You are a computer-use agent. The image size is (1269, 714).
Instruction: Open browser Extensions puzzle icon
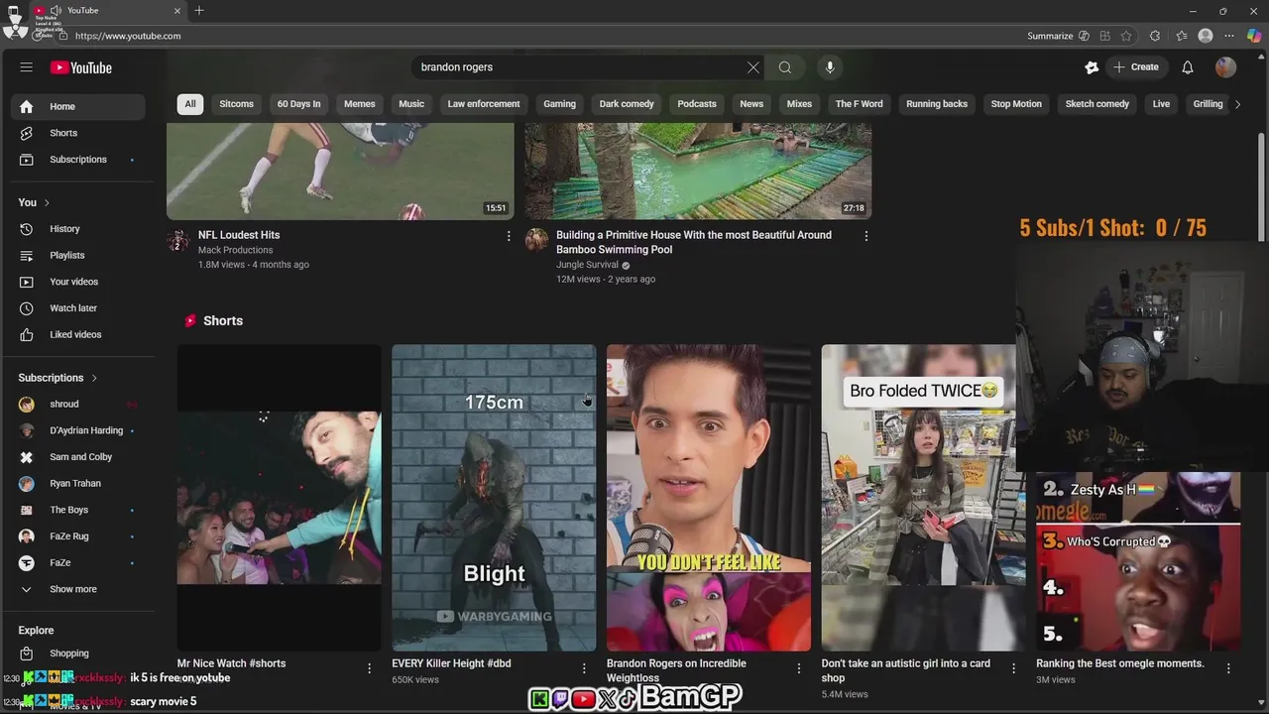pos(1155,36)
